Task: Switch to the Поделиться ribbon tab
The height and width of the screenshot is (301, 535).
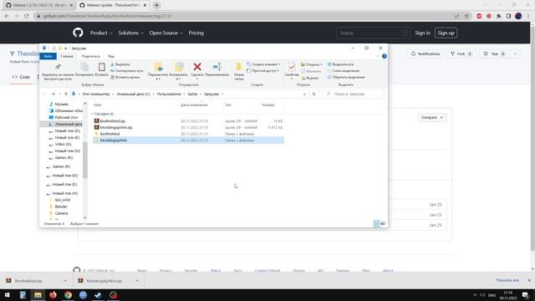Action: (x=91, y=56)
